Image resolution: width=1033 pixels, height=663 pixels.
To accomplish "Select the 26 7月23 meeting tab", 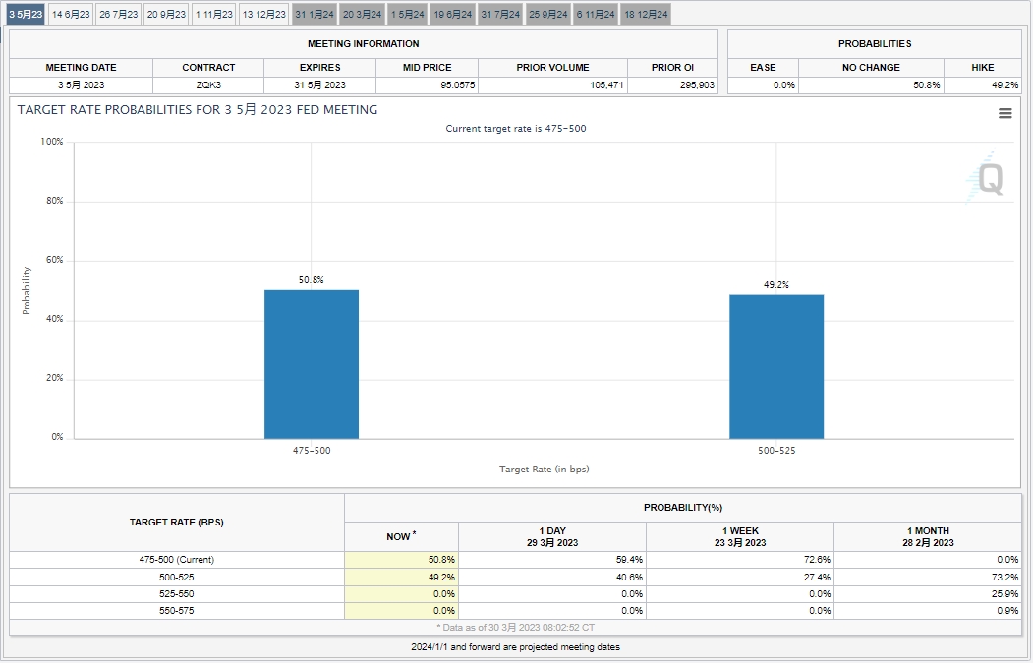I will [118, 14].
